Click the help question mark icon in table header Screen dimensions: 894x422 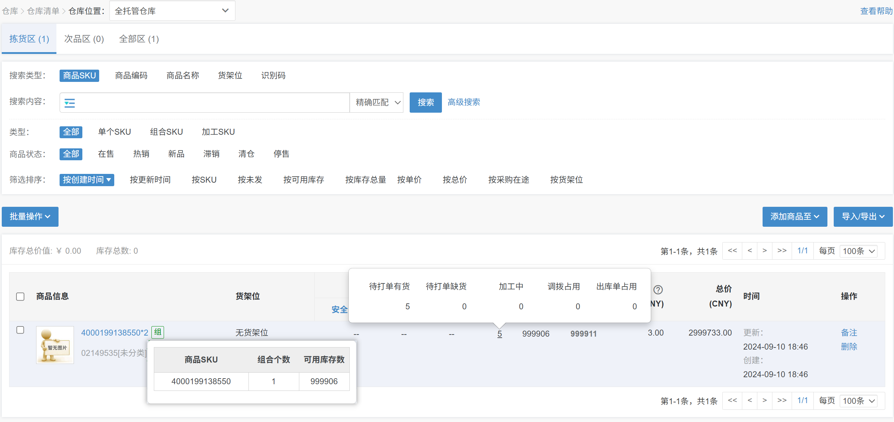coord(658,290)
